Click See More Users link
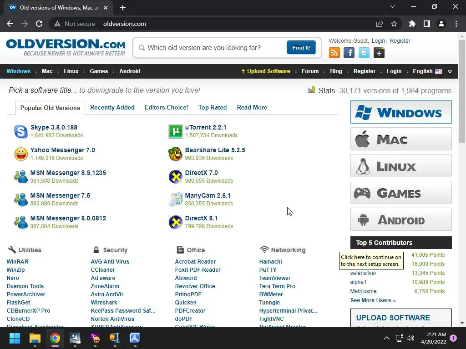 point(373,300)
